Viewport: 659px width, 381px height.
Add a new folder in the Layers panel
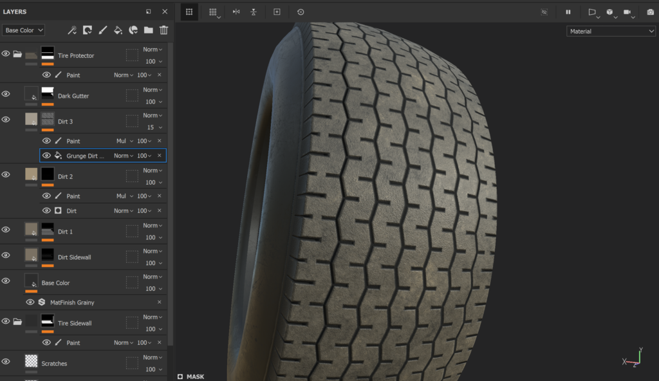[148, 30]
